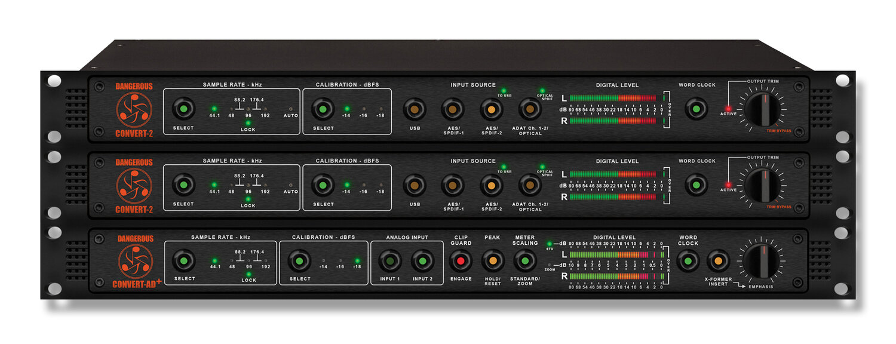Viewport: 896px width, 344px height.
Task: Click the Digital Level meter on middle Convert-2
Action: [x=615, y=185]
